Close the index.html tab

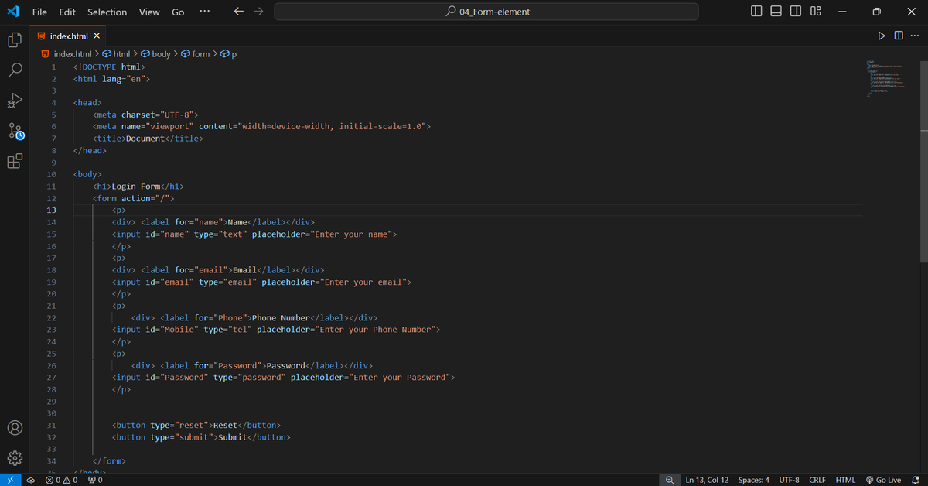tap(97, 36)
